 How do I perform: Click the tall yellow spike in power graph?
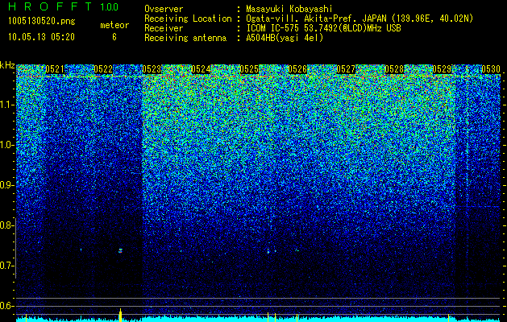click(x=120, y=316)
